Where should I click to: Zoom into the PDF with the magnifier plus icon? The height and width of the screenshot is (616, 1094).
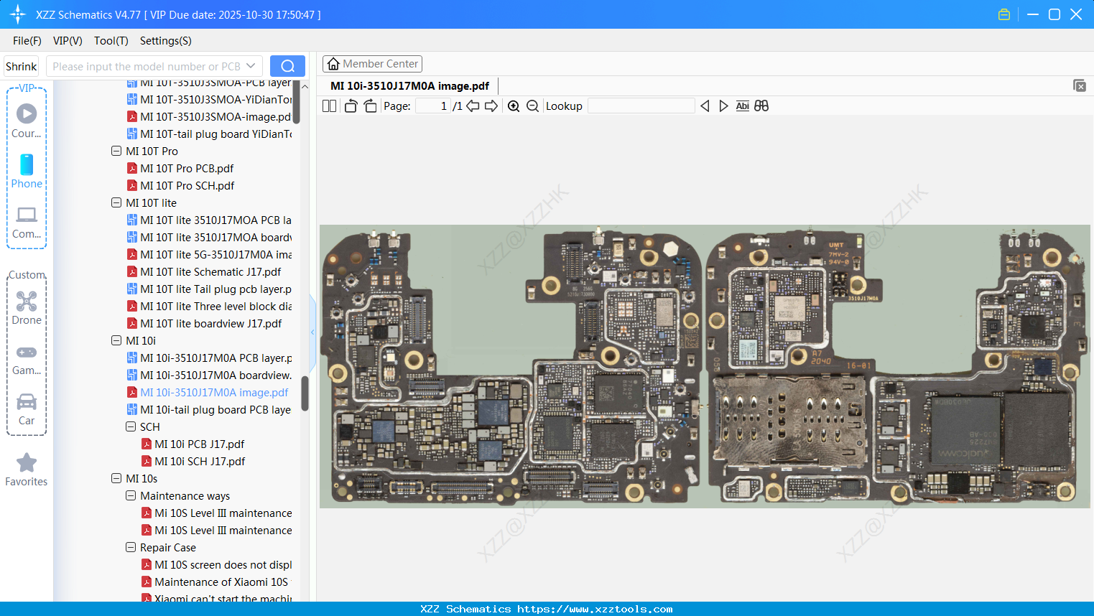[514, 106]
